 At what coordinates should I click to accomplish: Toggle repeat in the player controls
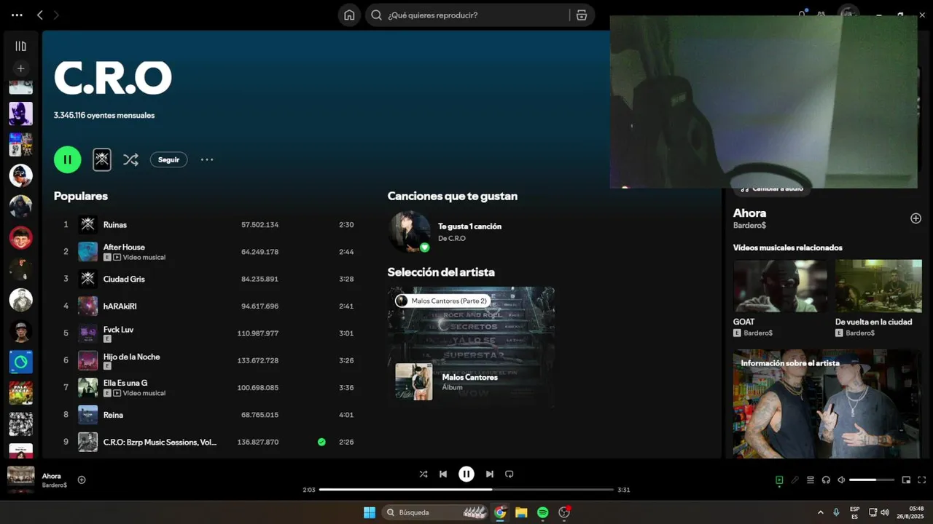pyautogui.click(x=510, y=474)
